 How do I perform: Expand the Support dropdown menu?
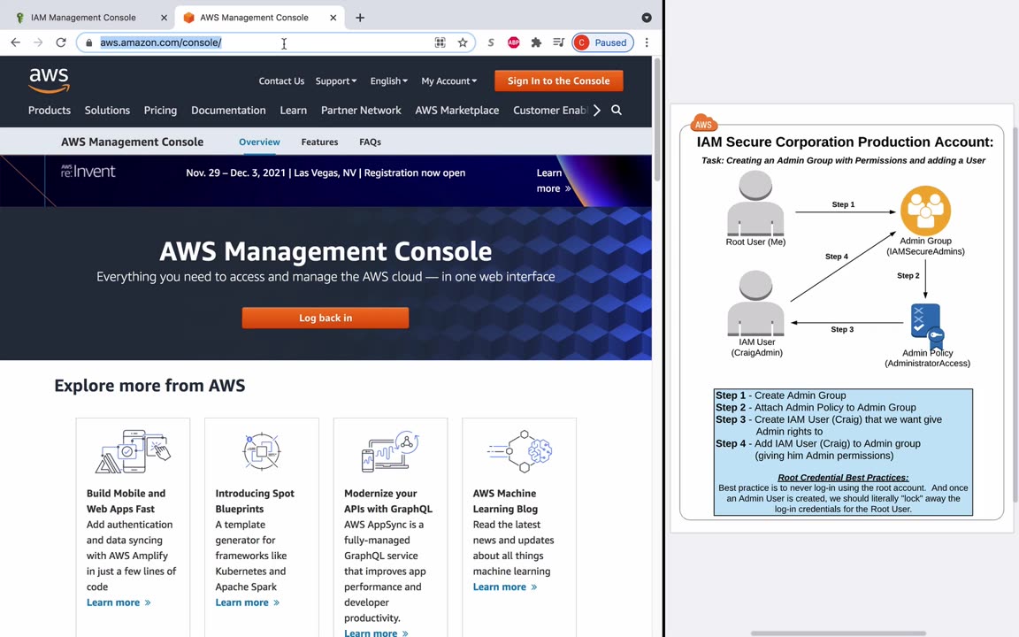[x=336, y=81]
